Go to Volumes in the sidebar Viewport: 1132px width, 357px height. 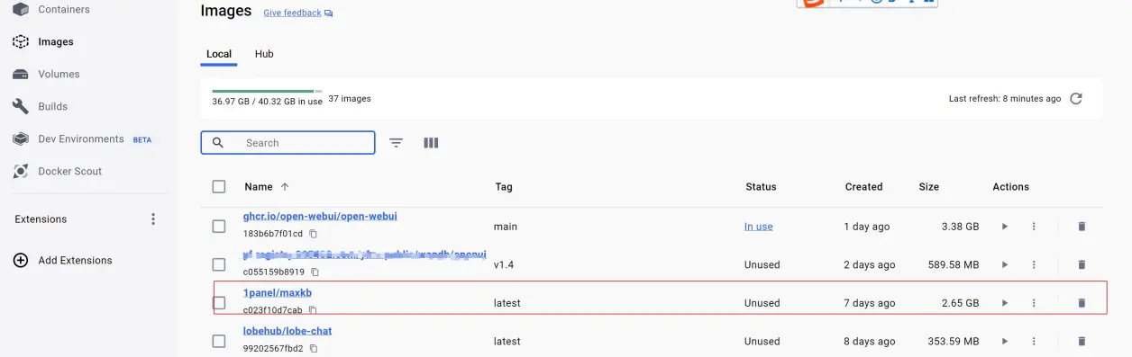pos(59,75)
